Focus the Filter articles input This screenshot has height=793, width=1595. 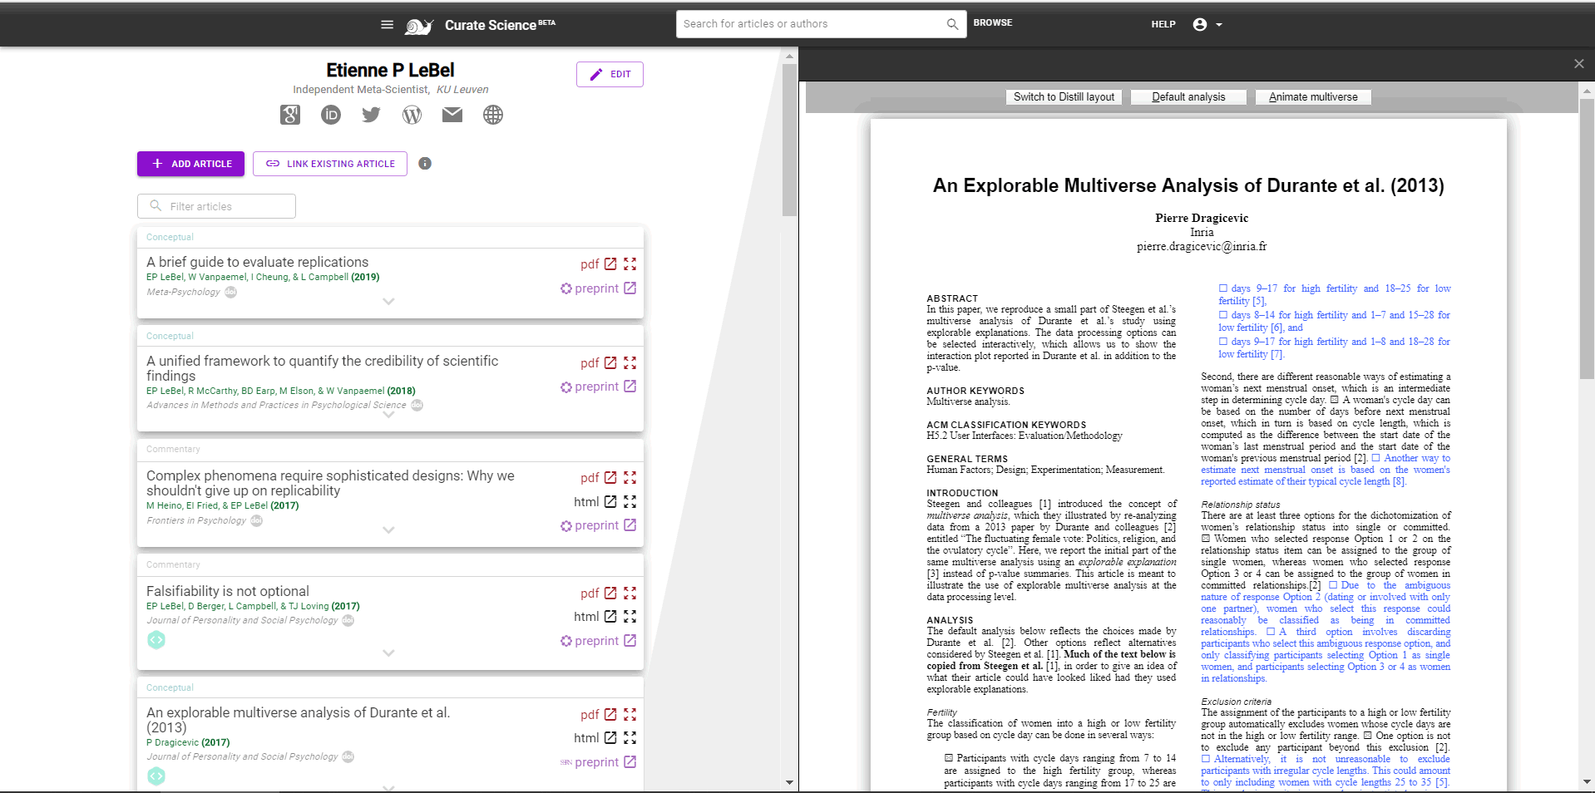pyautogui.click(x=216, y=206)
